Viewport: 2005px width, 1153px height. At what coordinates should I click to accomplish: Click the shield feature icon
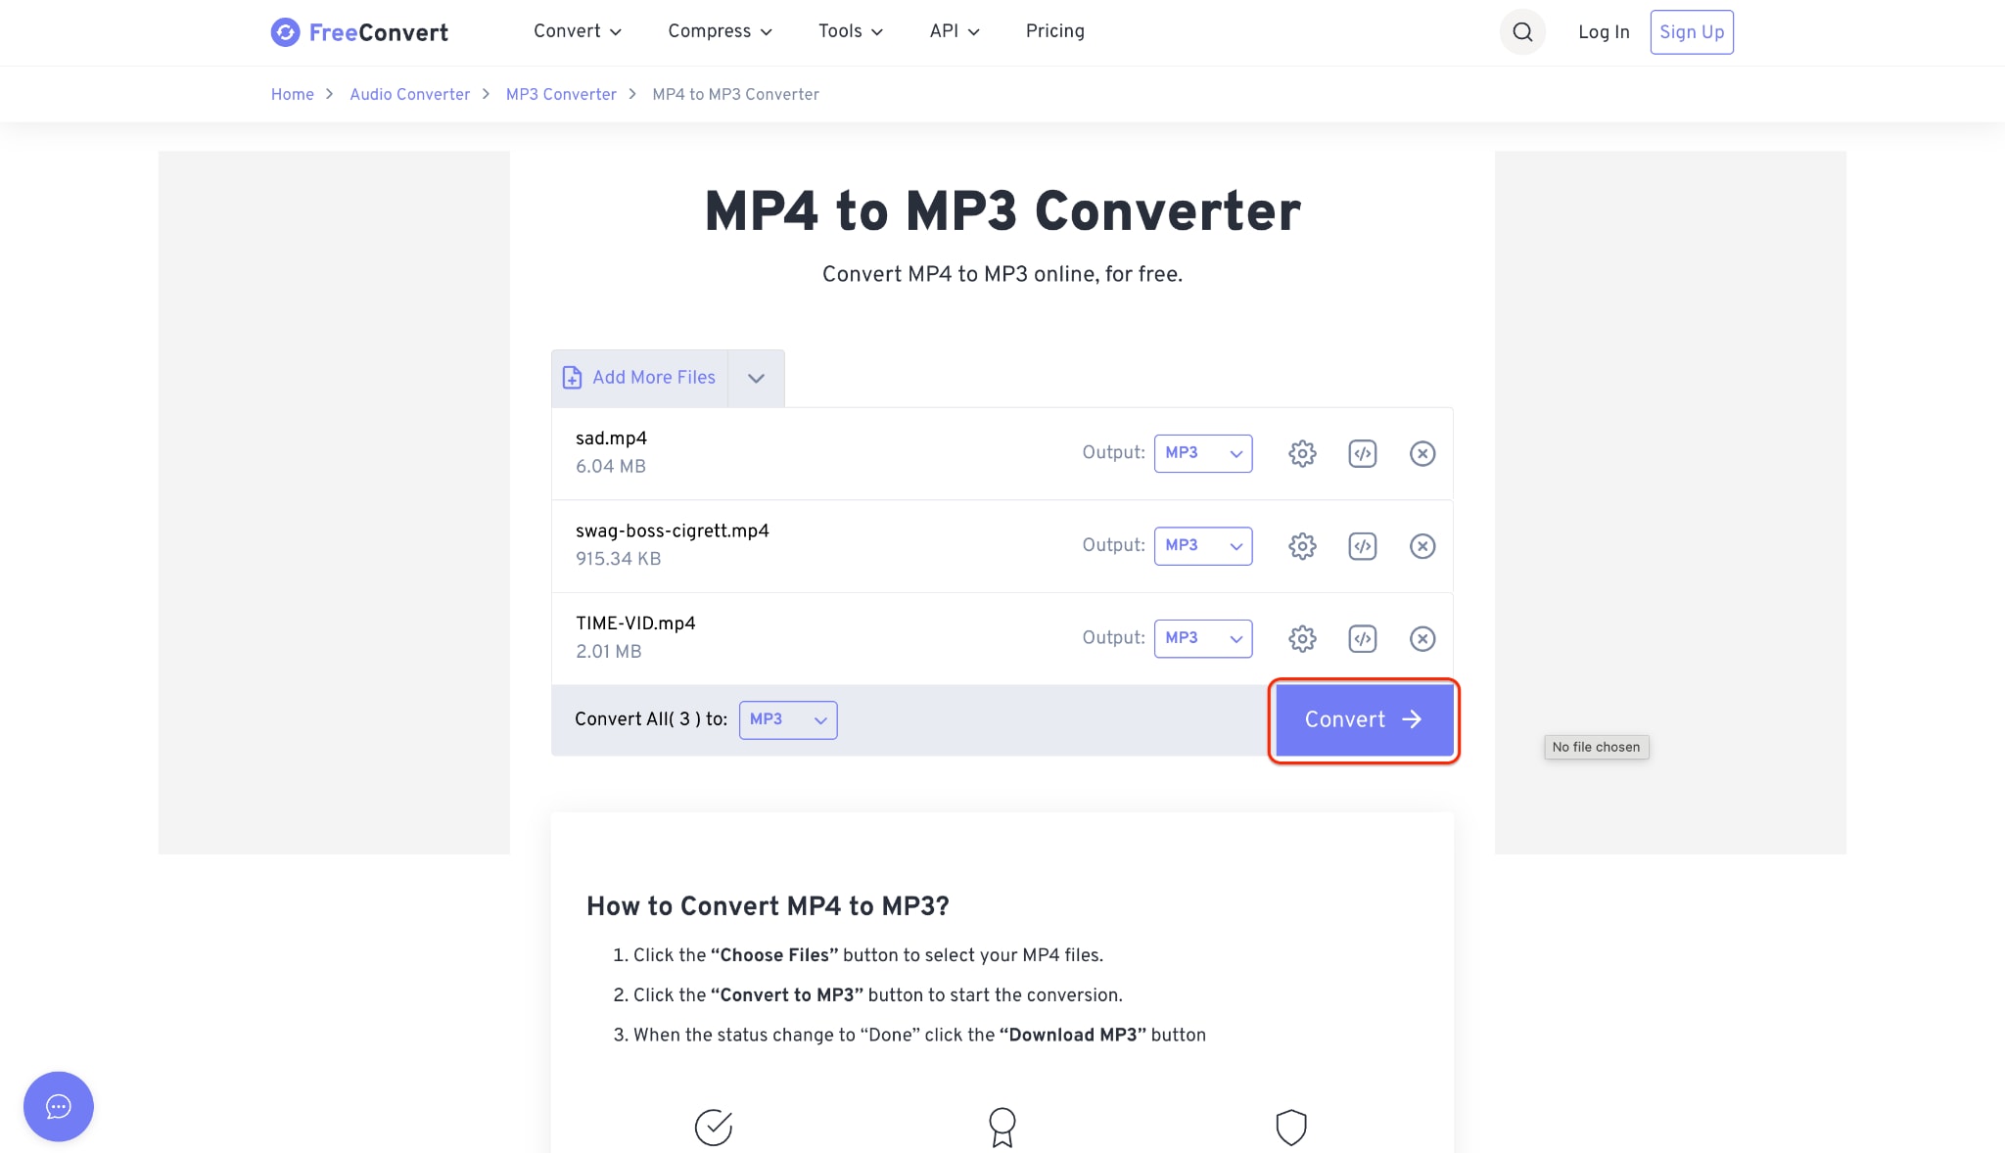tap(1291, 1127)
